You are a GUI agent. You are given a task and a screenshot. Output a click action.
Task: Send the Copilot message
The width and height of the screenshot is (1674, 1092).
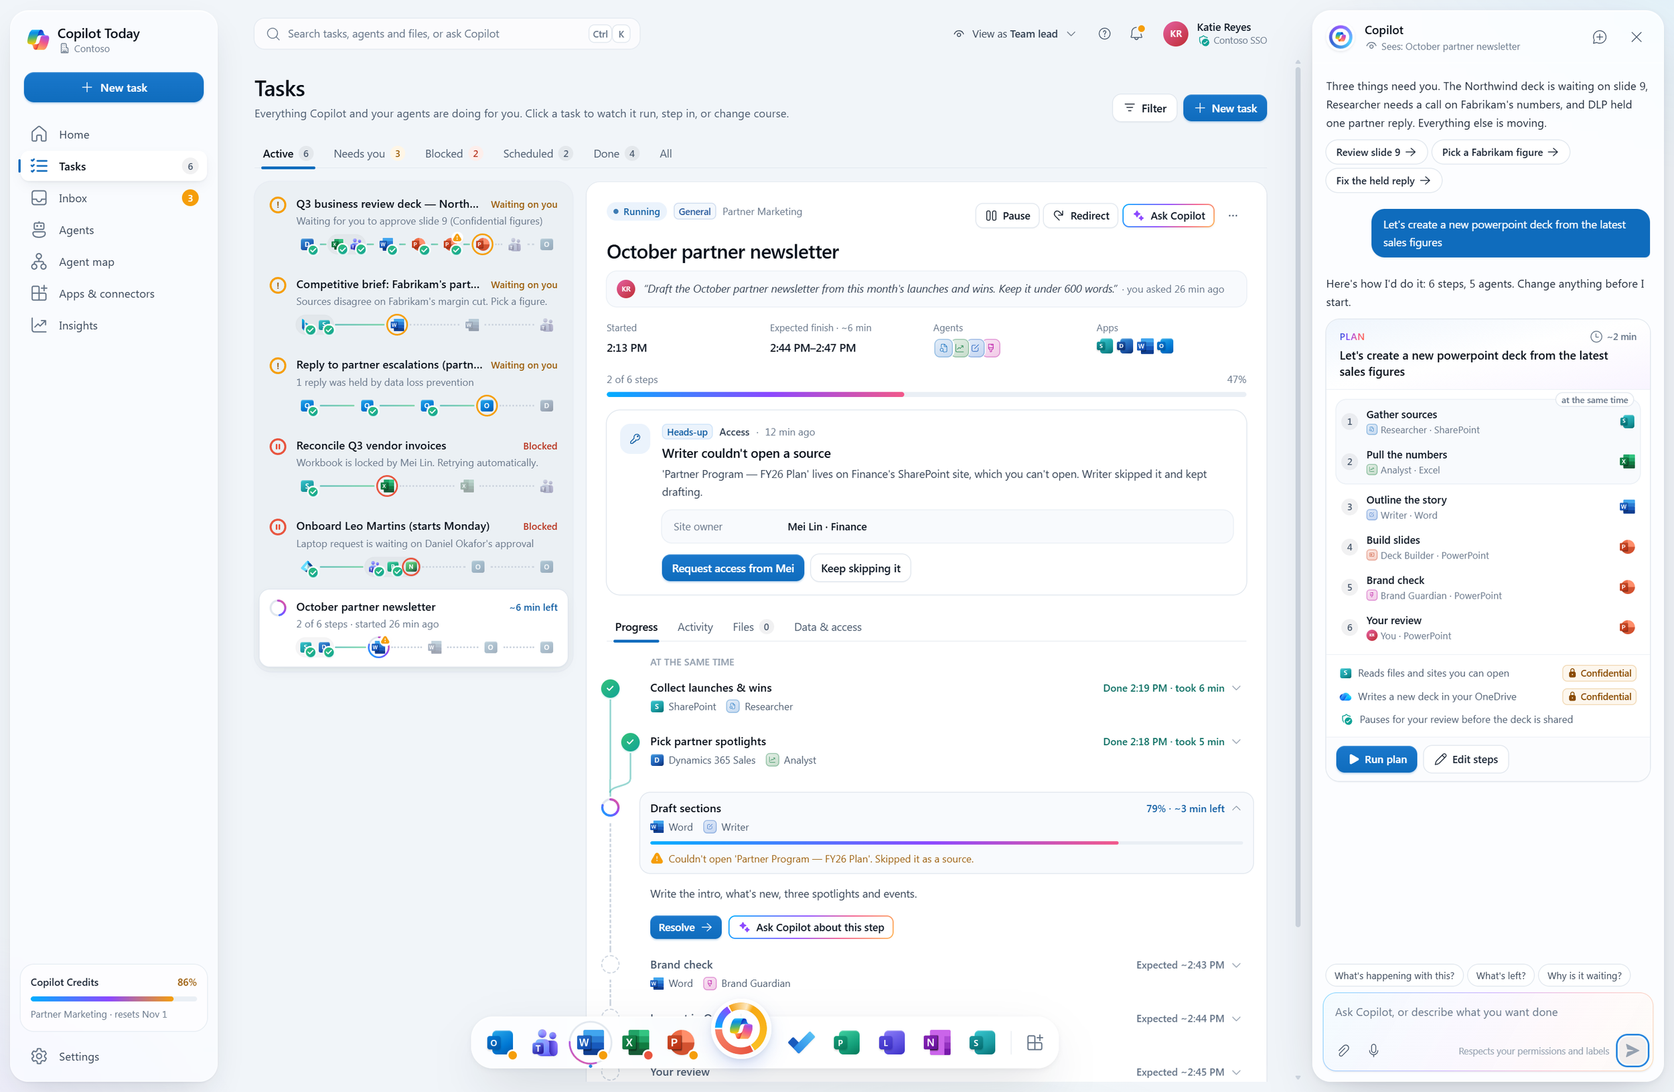(x=1632, y=1050)
